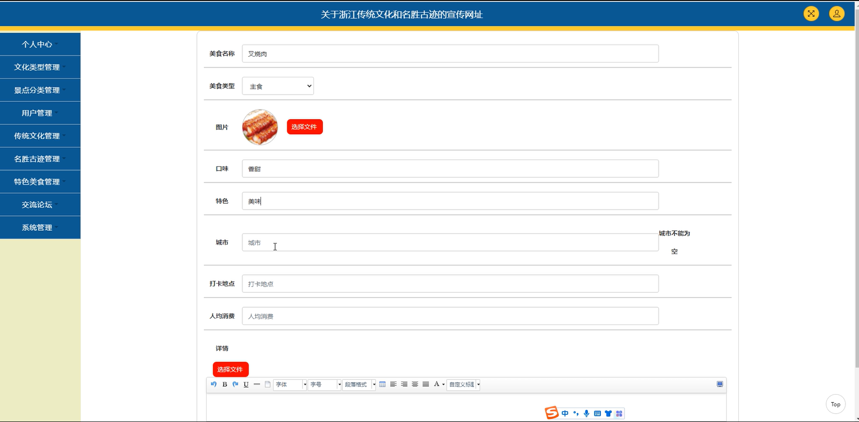
Task: Click the round food image thumbnail
Action: [x=260, y=127]
